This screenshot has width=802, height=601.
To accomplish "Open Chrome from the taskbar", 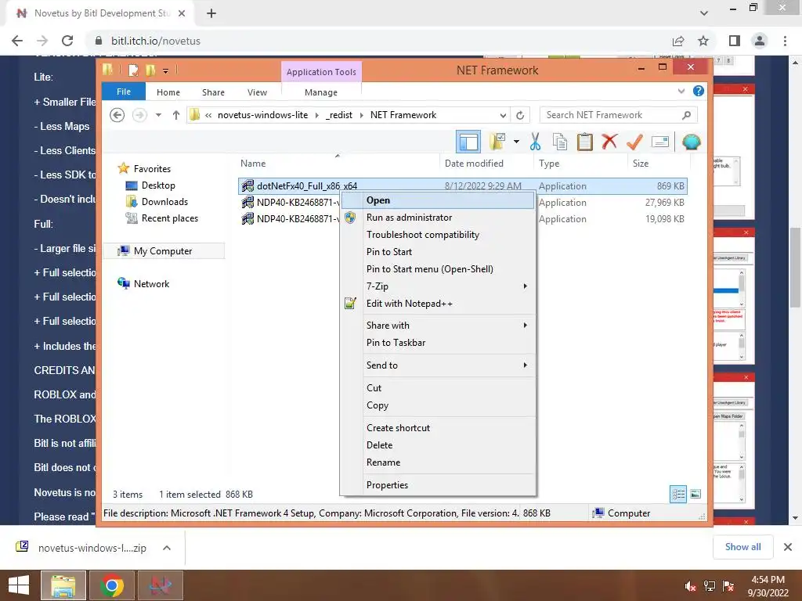I will point(111,585).
